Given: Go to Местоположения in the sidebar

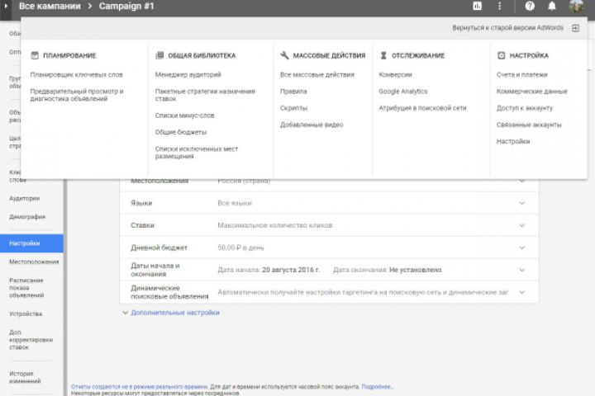Looking at the screenshot, I should pos(34,262).
